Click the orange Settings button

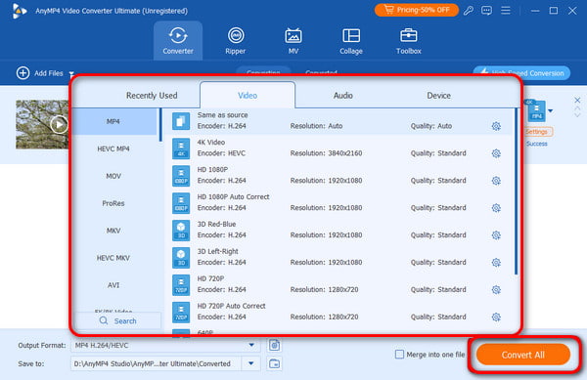click(x=536, y=132)
